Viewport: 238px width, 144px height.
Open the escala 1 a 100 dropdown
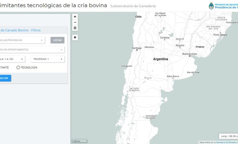pyautogui.click(x=12, y=59)
